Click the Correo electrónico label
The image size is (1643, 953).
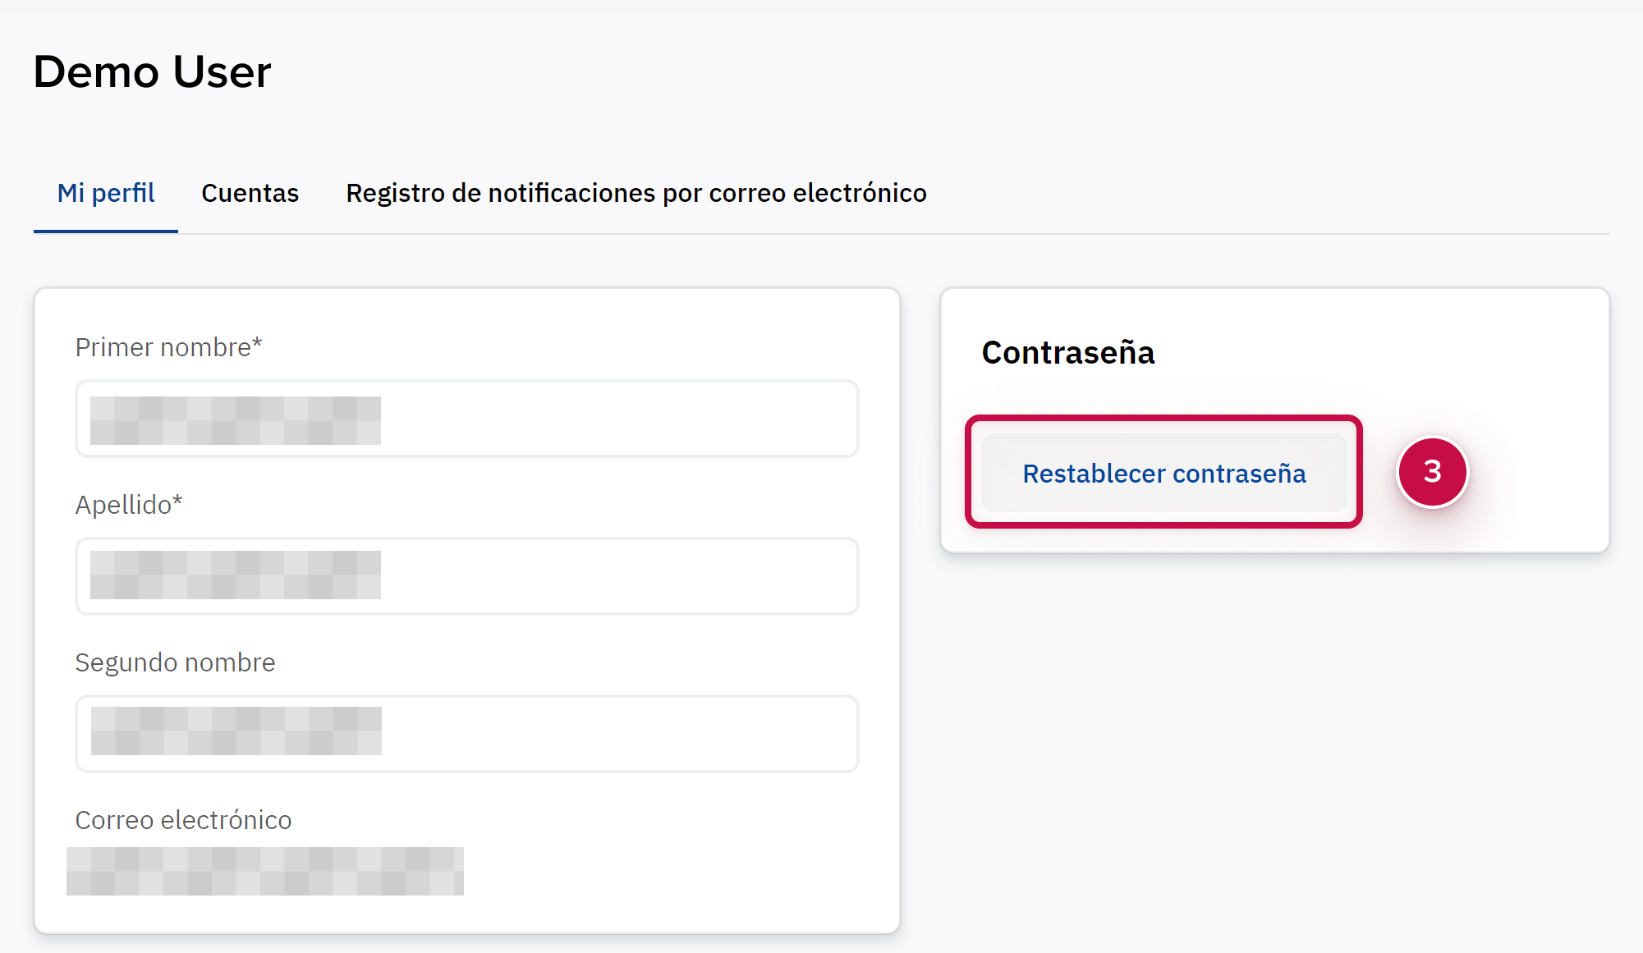[183, 820]
